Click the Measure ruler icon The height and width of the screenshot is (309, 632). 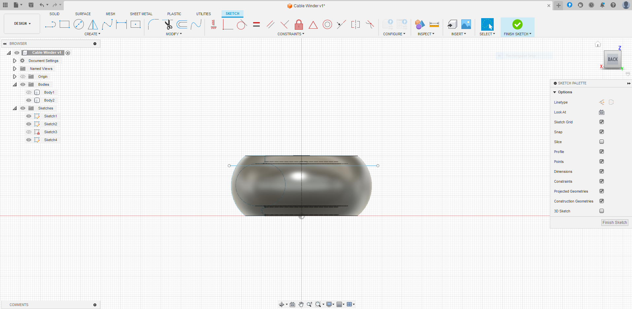point(434,24)
